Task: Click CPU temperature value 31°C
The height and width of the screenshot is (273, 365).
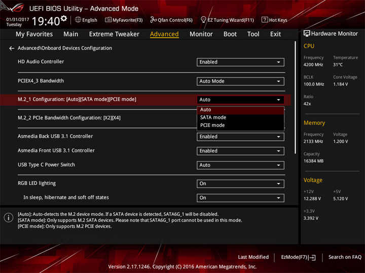Action: (338, 65)
